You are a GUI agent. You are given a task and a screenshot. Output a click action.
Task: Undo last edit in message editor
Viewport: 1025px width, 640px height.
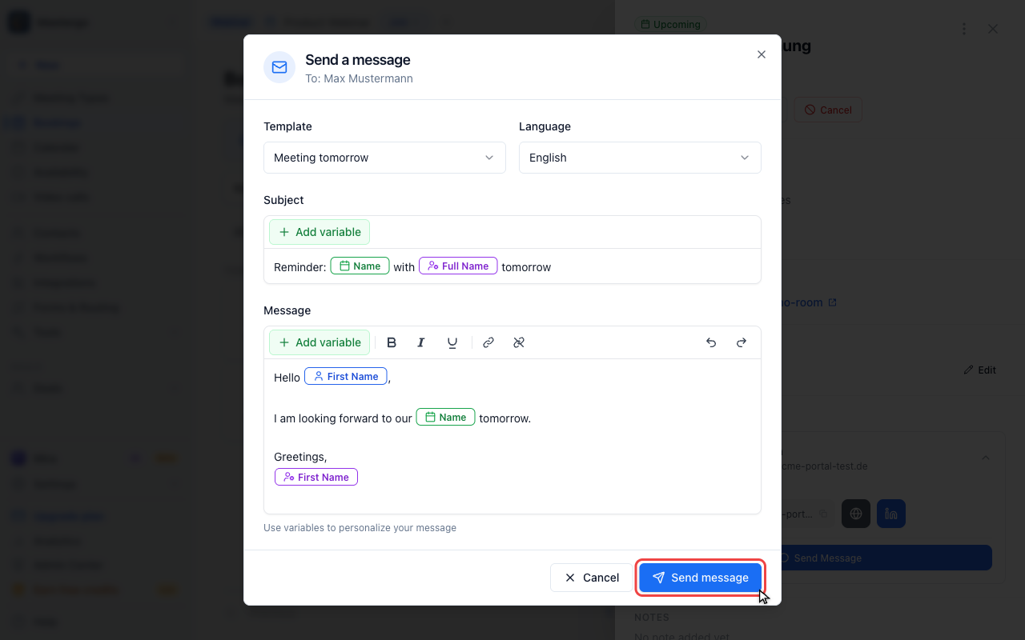point(711,342)
